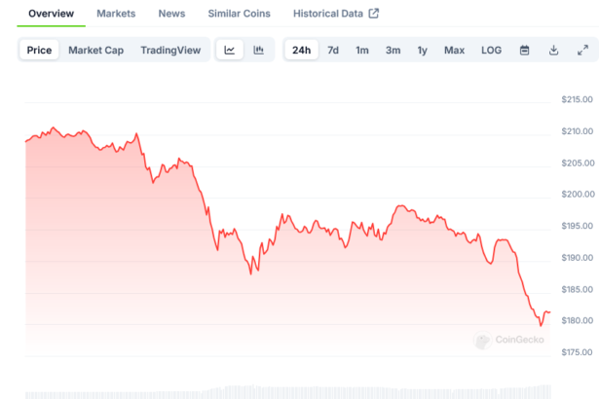Switch to candlestick chart view
Screen dimensions: 599x399
pyautogui.click(x=259, y=50)
